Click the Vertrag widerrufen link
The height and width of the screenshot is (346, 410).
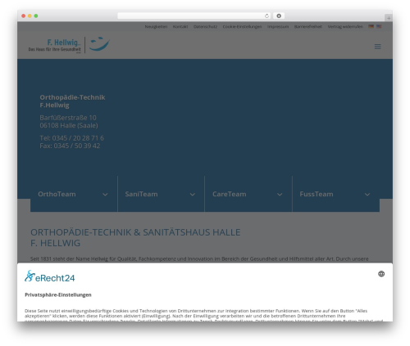[345, 26]
